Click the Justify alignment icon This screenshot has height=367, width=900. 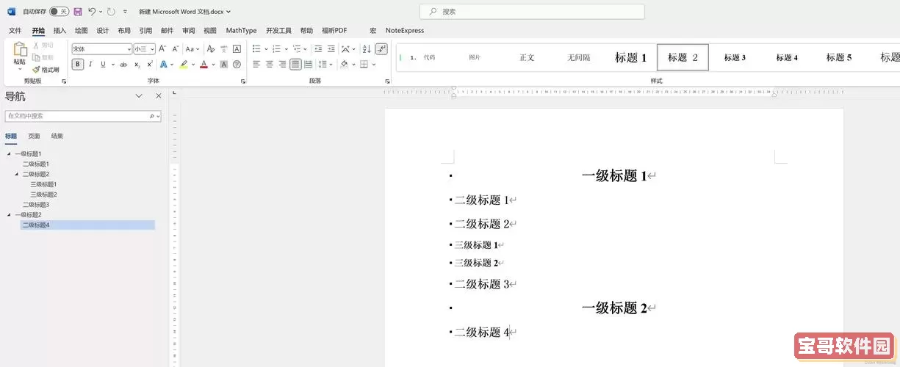(295, 65)
